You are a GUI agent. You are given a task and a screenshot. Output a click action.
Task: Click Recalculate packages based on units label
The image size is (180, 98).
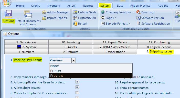click(x=144, y=93)
